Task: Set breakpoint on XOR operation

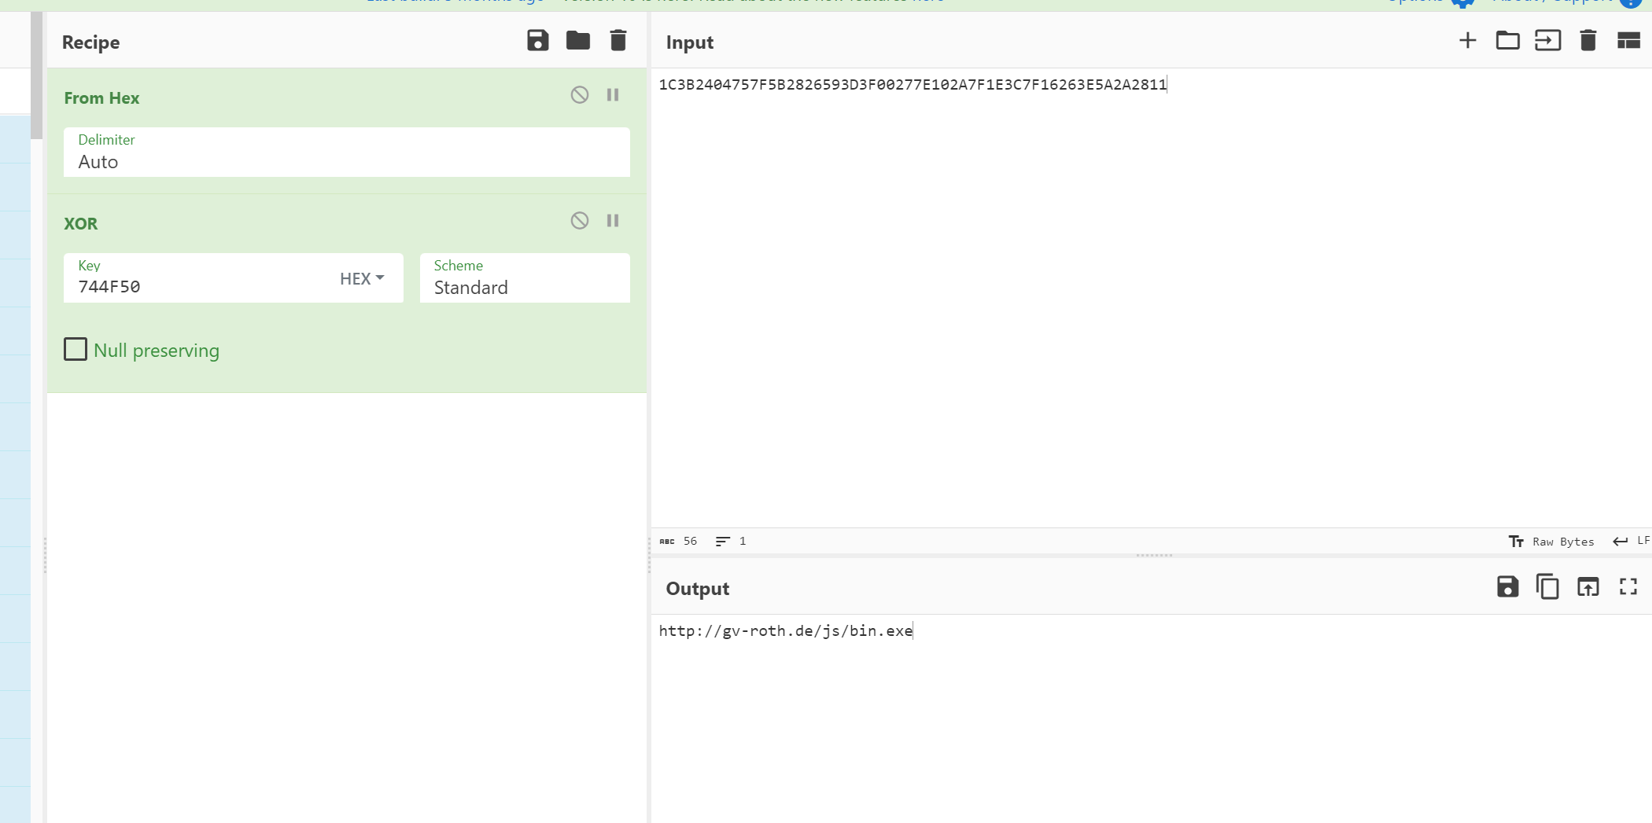Action: coord(613,221)
